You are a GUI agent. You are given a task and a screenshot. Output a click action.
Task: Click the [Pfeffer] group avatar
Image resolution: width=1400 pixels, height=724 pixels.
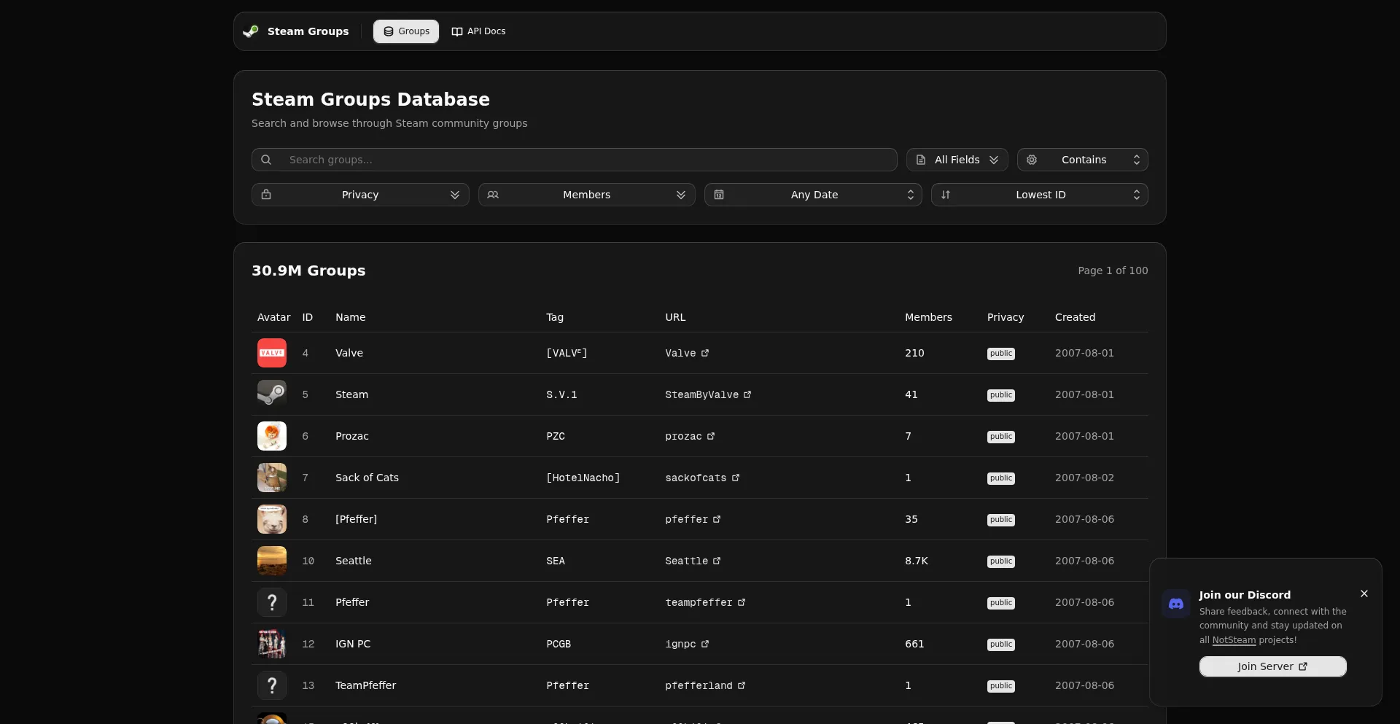[x=272, y=519]
